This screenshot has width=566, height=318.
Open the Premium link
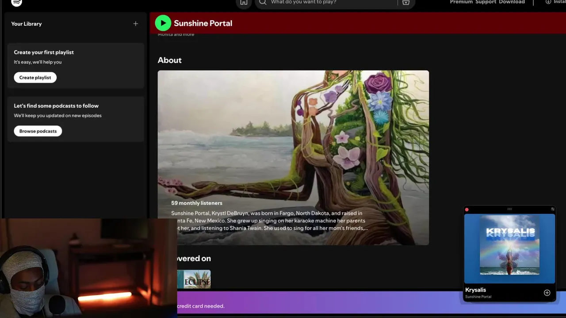coord(461,2)
